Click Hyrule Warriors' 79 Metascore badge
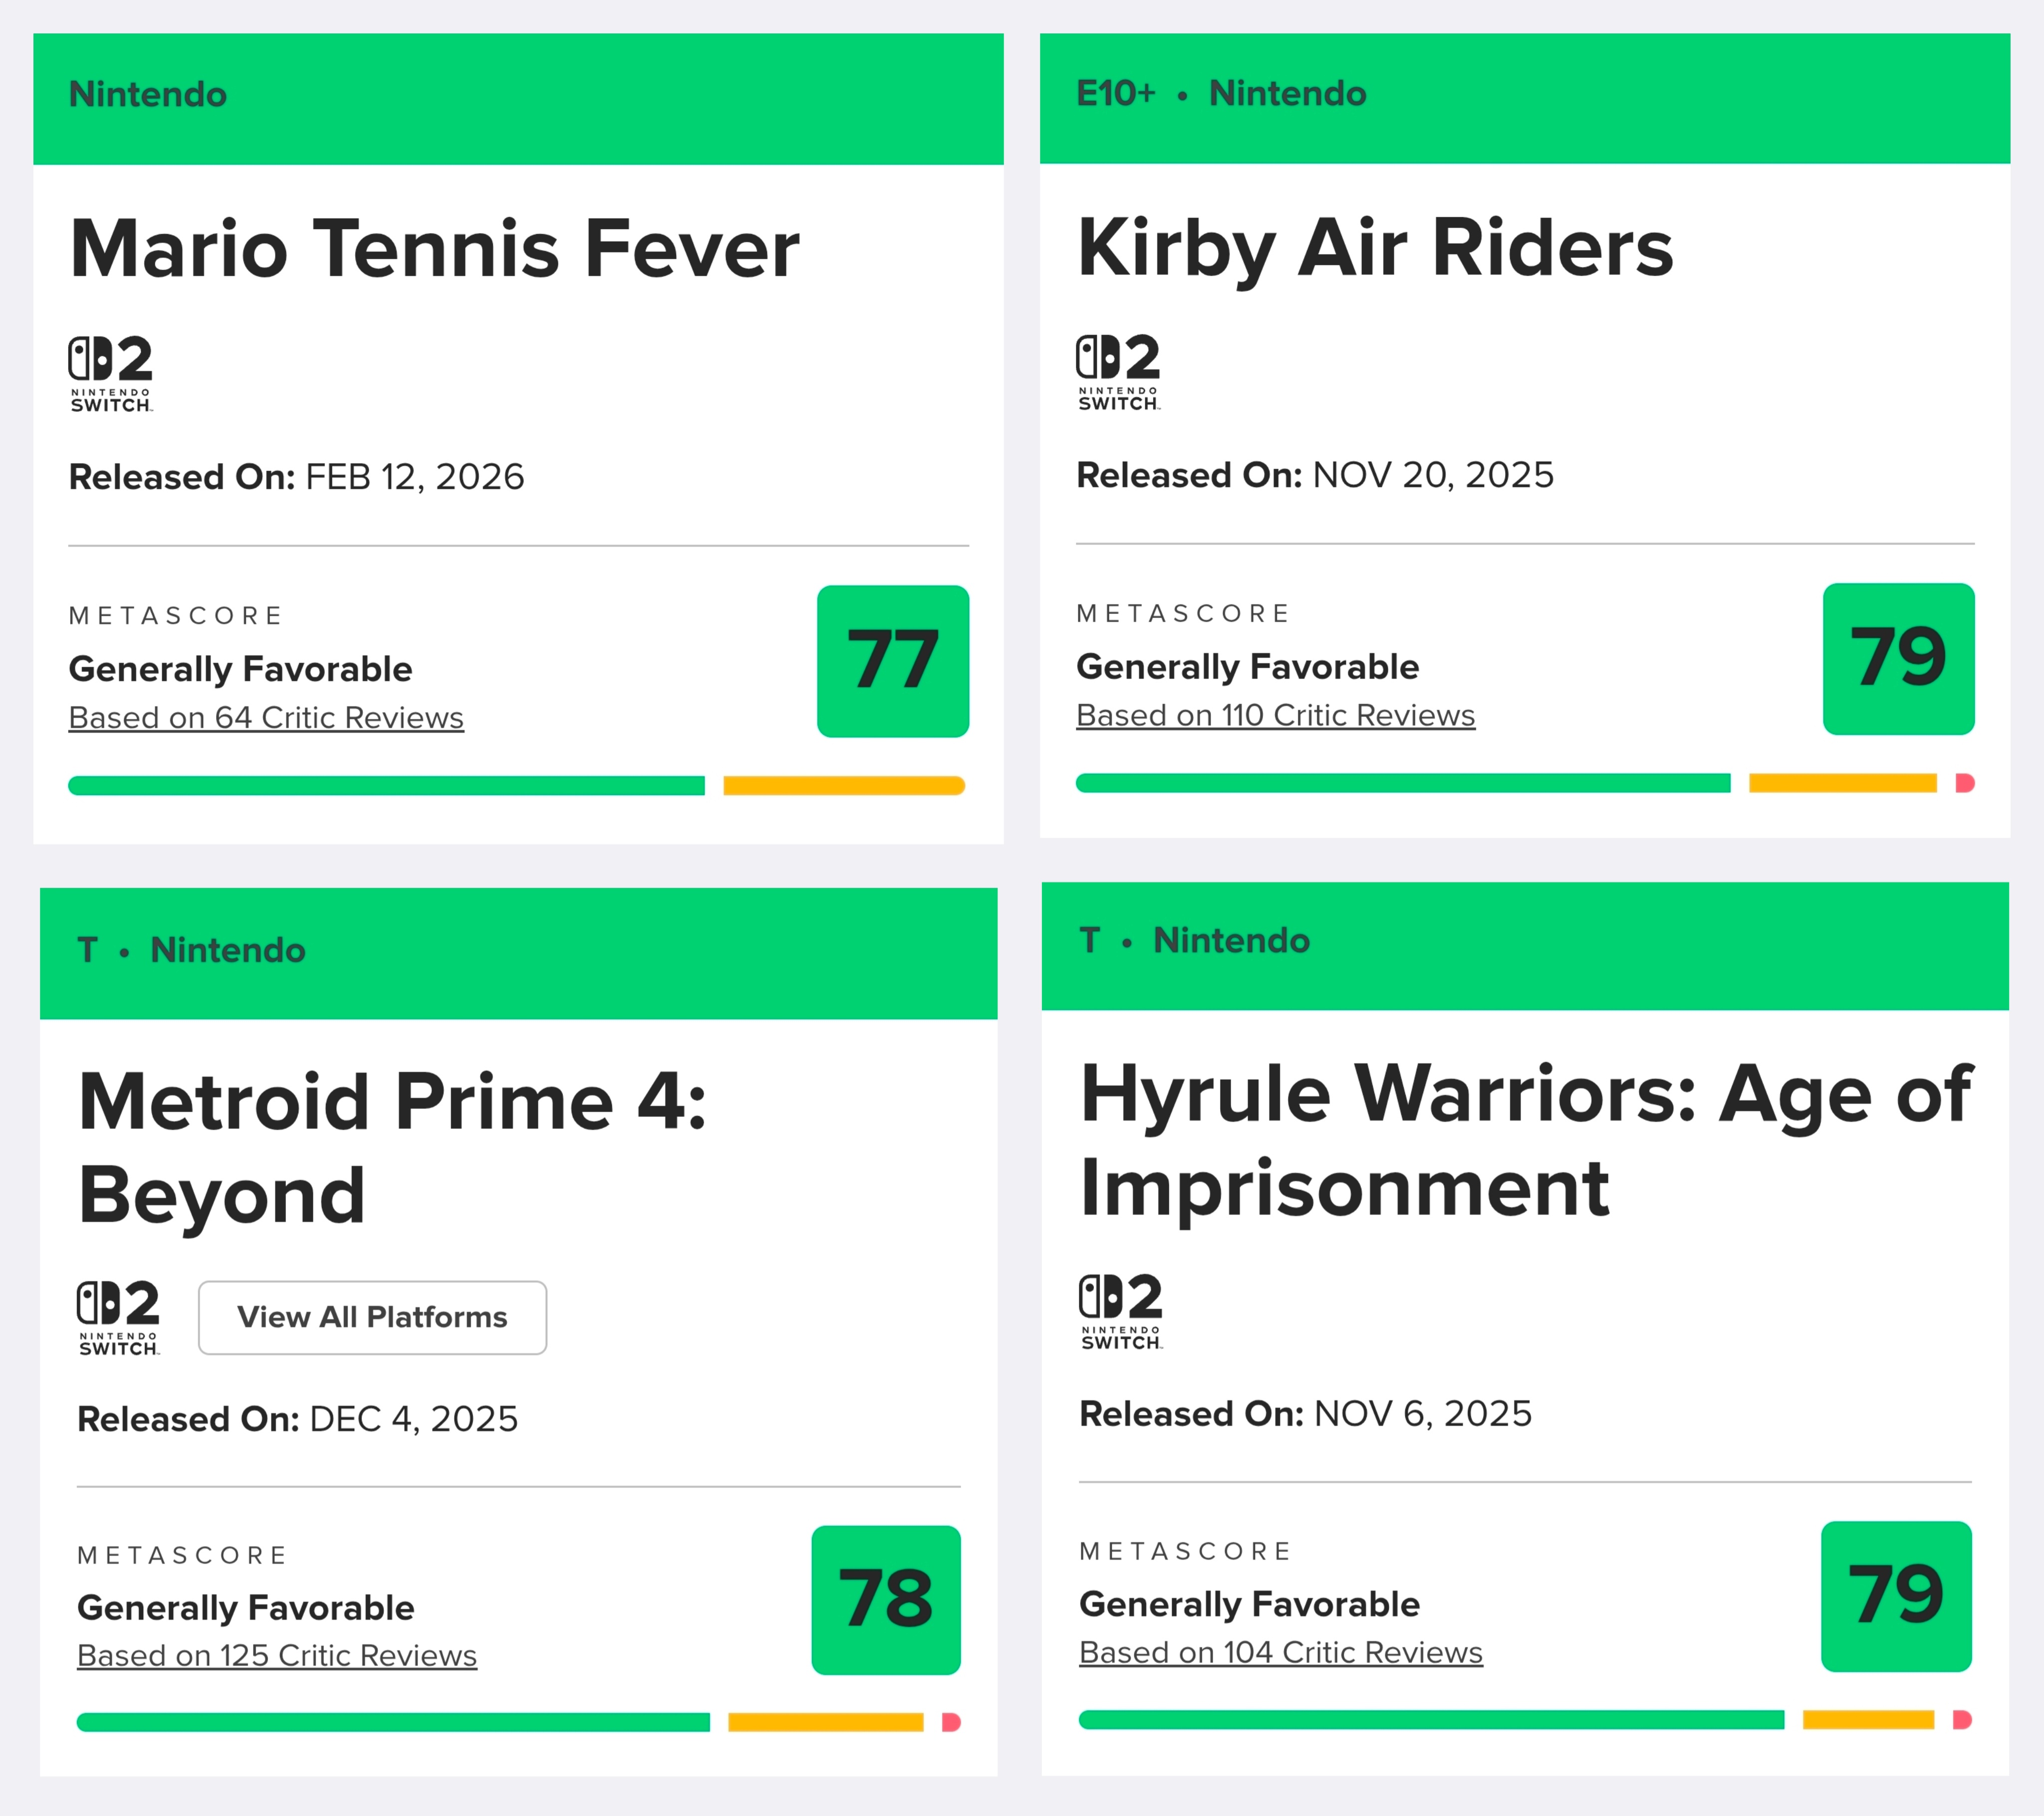This screenshot has height=1816, width=2044. coord(1896,1596)
